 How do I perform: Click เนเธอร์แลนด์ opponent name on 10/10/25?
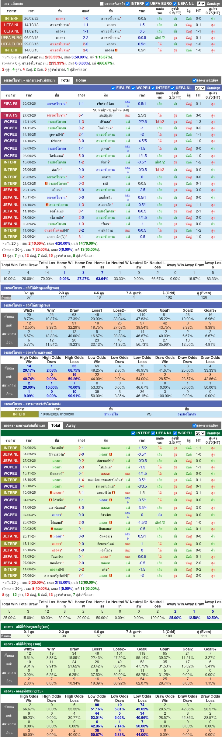[106, 486]
